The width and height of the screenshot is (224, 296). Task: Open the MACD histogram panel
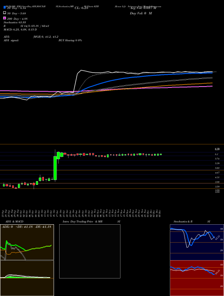point(27,278)
